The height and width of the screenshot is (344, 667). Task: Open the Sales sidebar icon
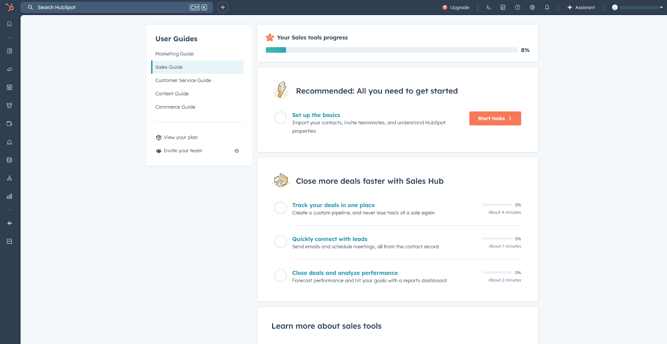(x=9, y=105)
